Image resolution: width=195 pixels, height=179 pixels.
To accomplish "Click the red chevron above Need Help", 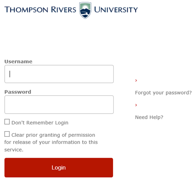I will (x=136, y=105).
